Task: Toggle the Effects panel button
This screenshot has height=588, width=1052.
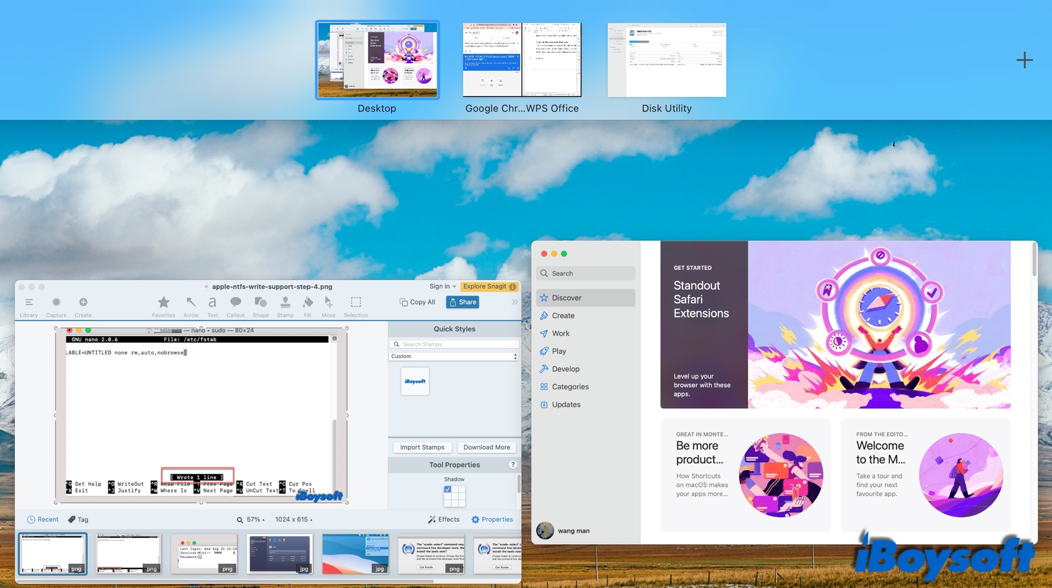Action: click(444, 519)
